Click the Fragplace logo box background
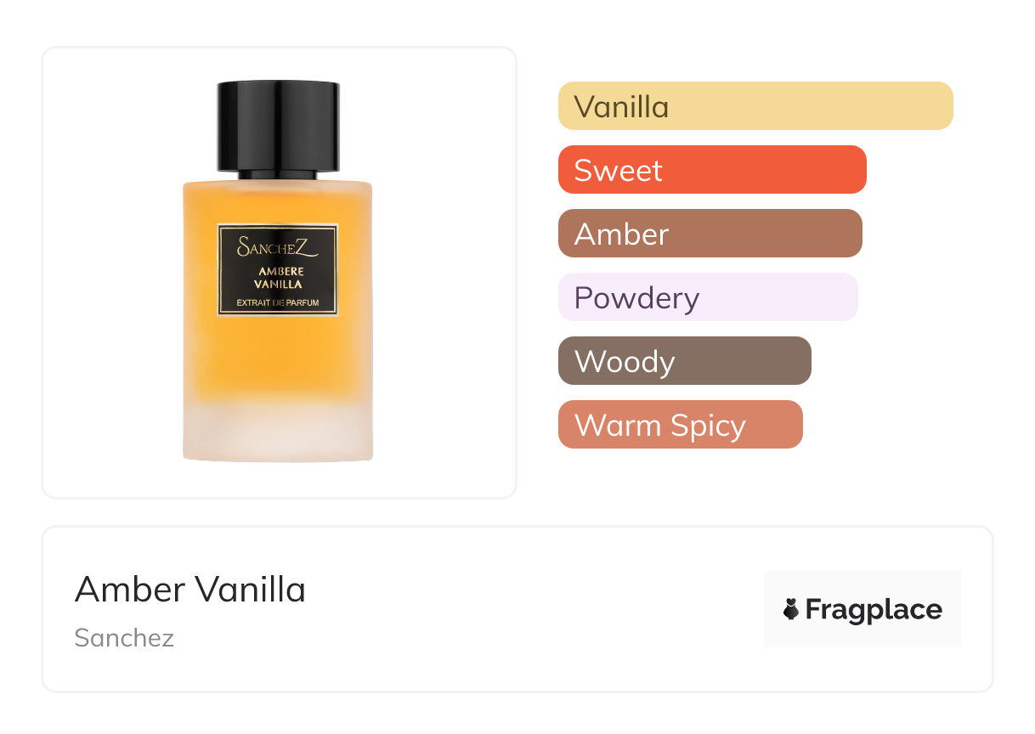1035x734 pixels. click(x=862, y=609)
